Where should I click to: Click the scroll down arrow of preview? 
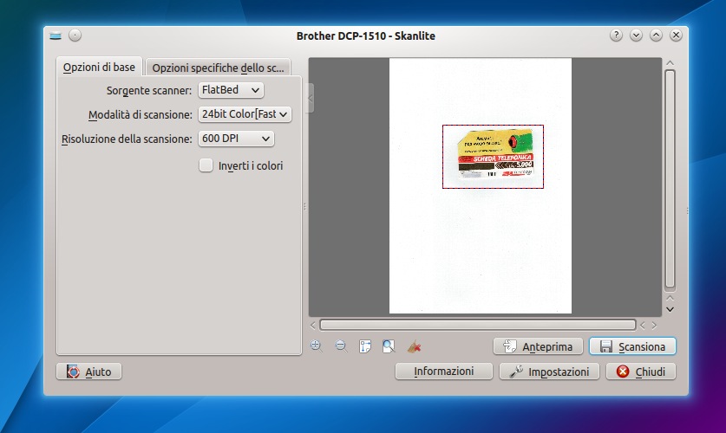pyautogui.click(x=670, y=310)
